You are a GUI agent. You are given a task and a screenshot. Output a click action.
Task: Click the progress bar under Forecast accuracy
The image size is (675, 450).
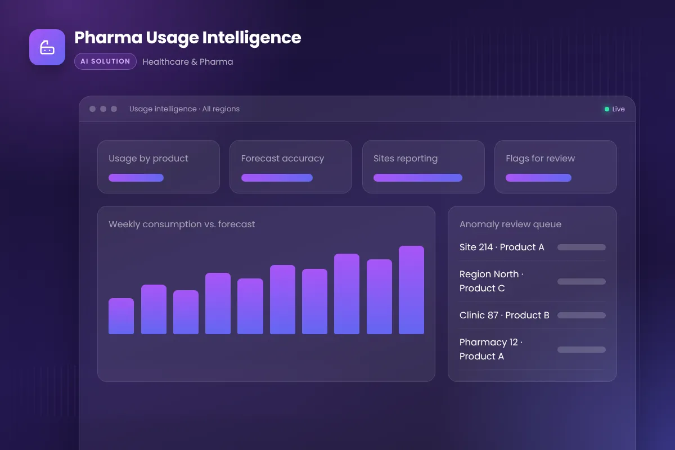[277, 178]
